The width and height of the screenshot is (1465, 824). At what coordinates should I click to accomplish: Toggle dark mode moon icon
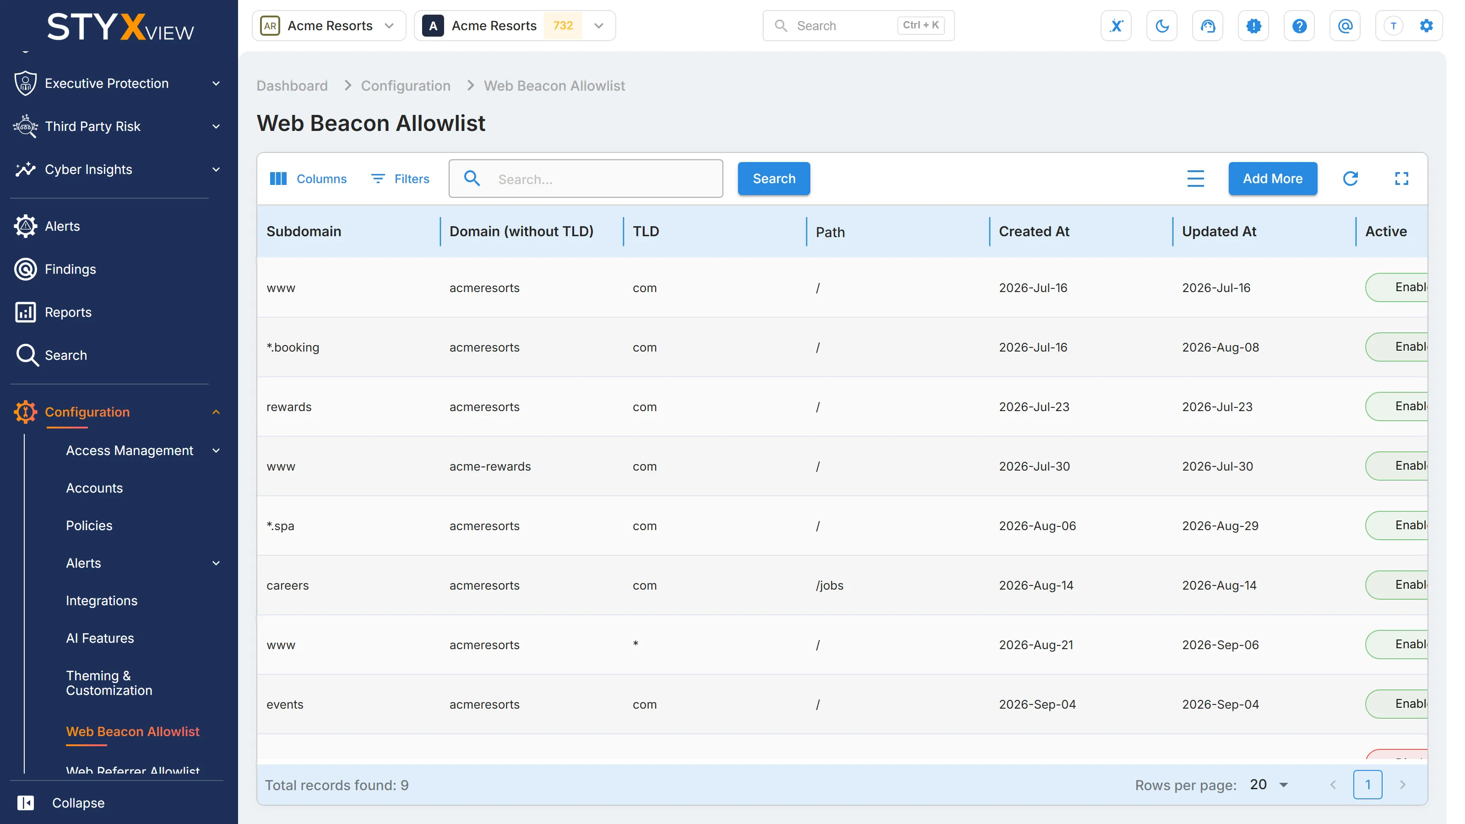pyautogui.click(x=1162, y=26)
